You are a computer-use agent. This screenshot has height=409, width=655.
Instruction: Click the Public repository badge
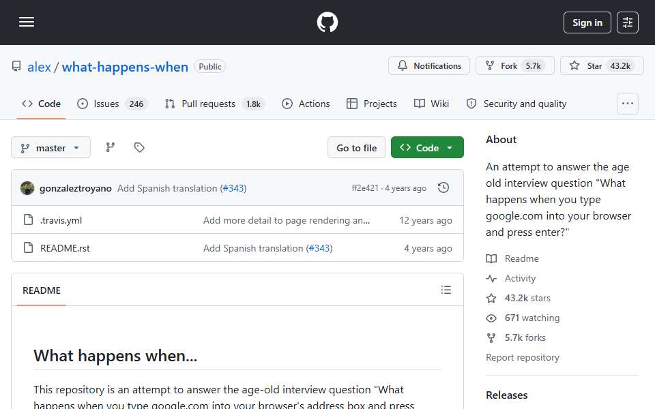(x=209, y=66)
